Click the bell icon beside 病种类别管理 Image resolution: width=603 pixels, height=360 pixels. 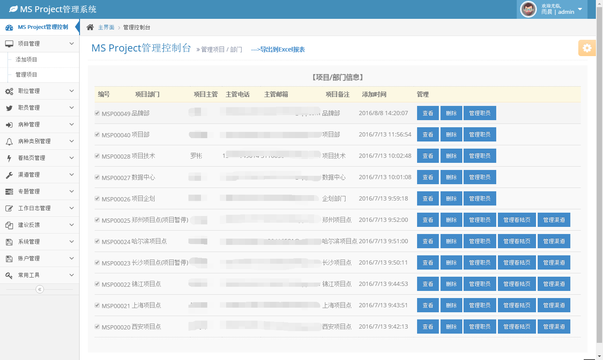[9, 141]
